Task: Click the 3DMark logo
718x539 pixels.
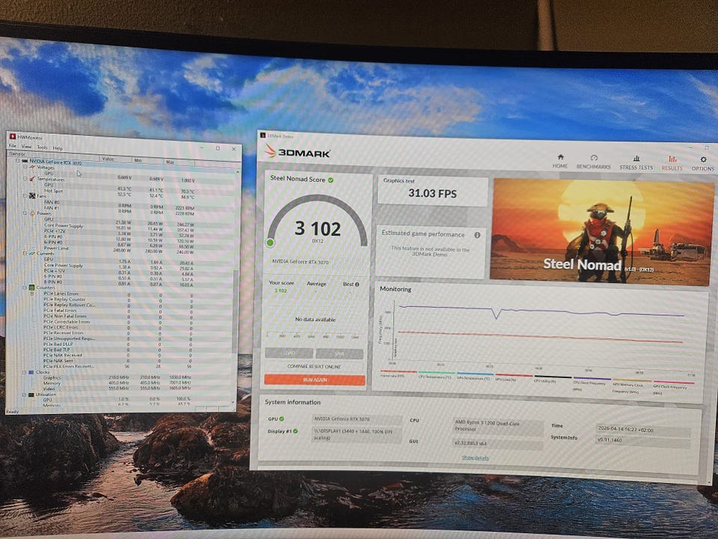Action: click(x=297, y=152)
